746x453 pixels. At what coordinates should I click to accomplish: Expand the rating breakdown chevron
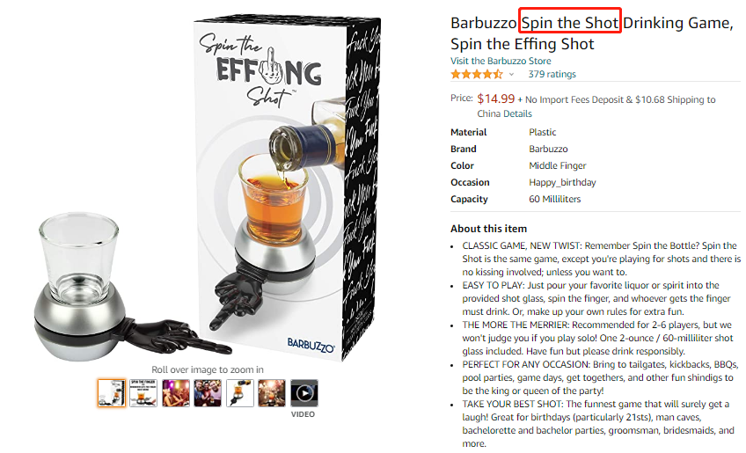[x=512, y=75]
